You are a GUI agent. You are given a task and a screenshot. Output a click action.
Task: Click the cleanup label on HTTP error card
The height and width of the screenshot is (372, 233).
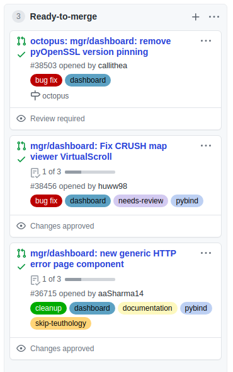(x=48, y=308)
